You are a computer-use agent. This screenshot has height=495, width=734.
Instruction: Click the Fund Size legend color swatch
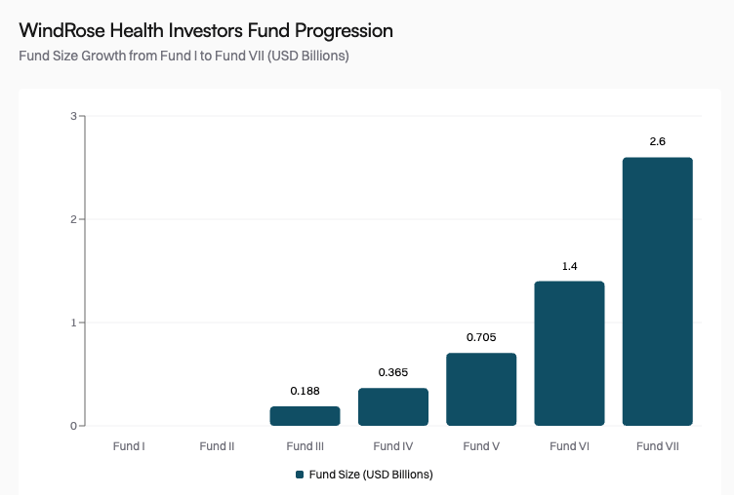pos(301,475)
